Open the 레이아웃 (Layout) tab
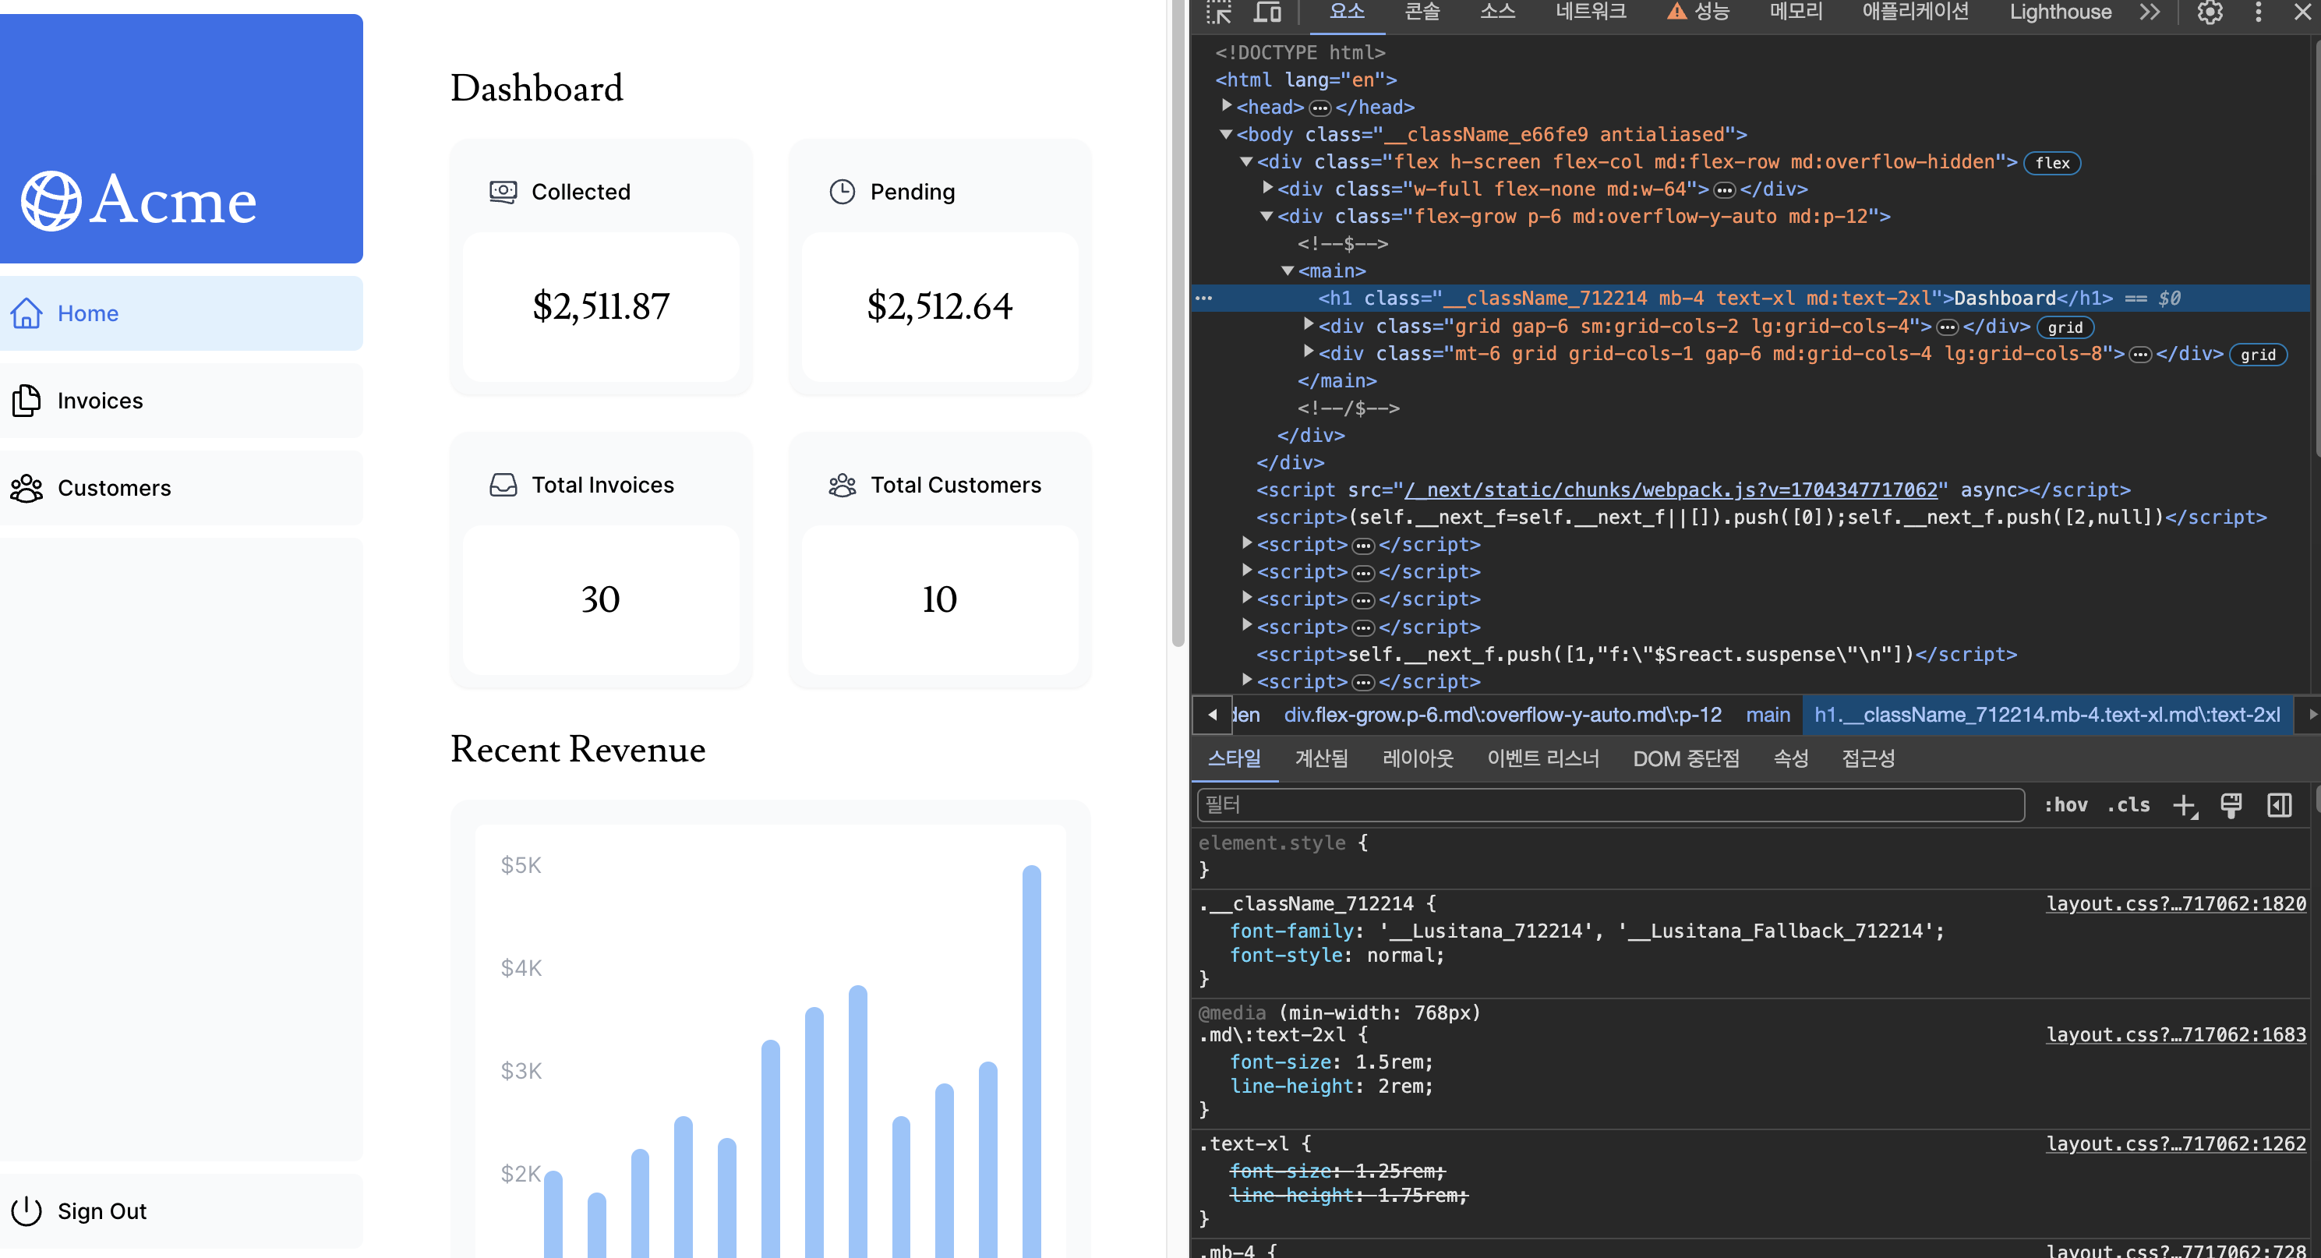Screen dimensions: 2321x1258 point(1417,758)
